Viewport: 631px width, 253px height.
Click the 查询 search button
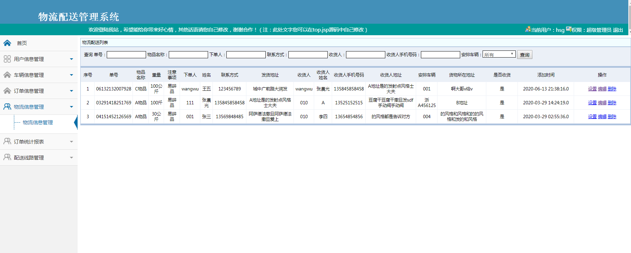pos(525,55)
